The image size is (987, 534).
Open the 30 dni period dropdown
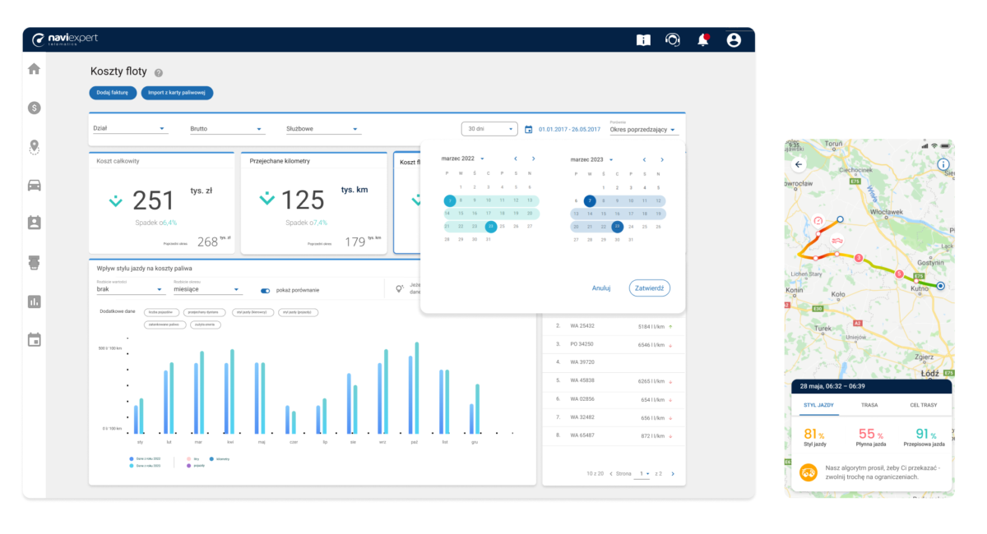tap(489, 129)
